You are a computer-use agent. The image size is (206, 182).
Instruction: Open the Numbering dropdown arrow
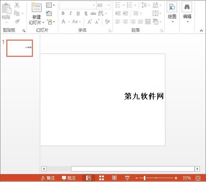tap(135, 5)
